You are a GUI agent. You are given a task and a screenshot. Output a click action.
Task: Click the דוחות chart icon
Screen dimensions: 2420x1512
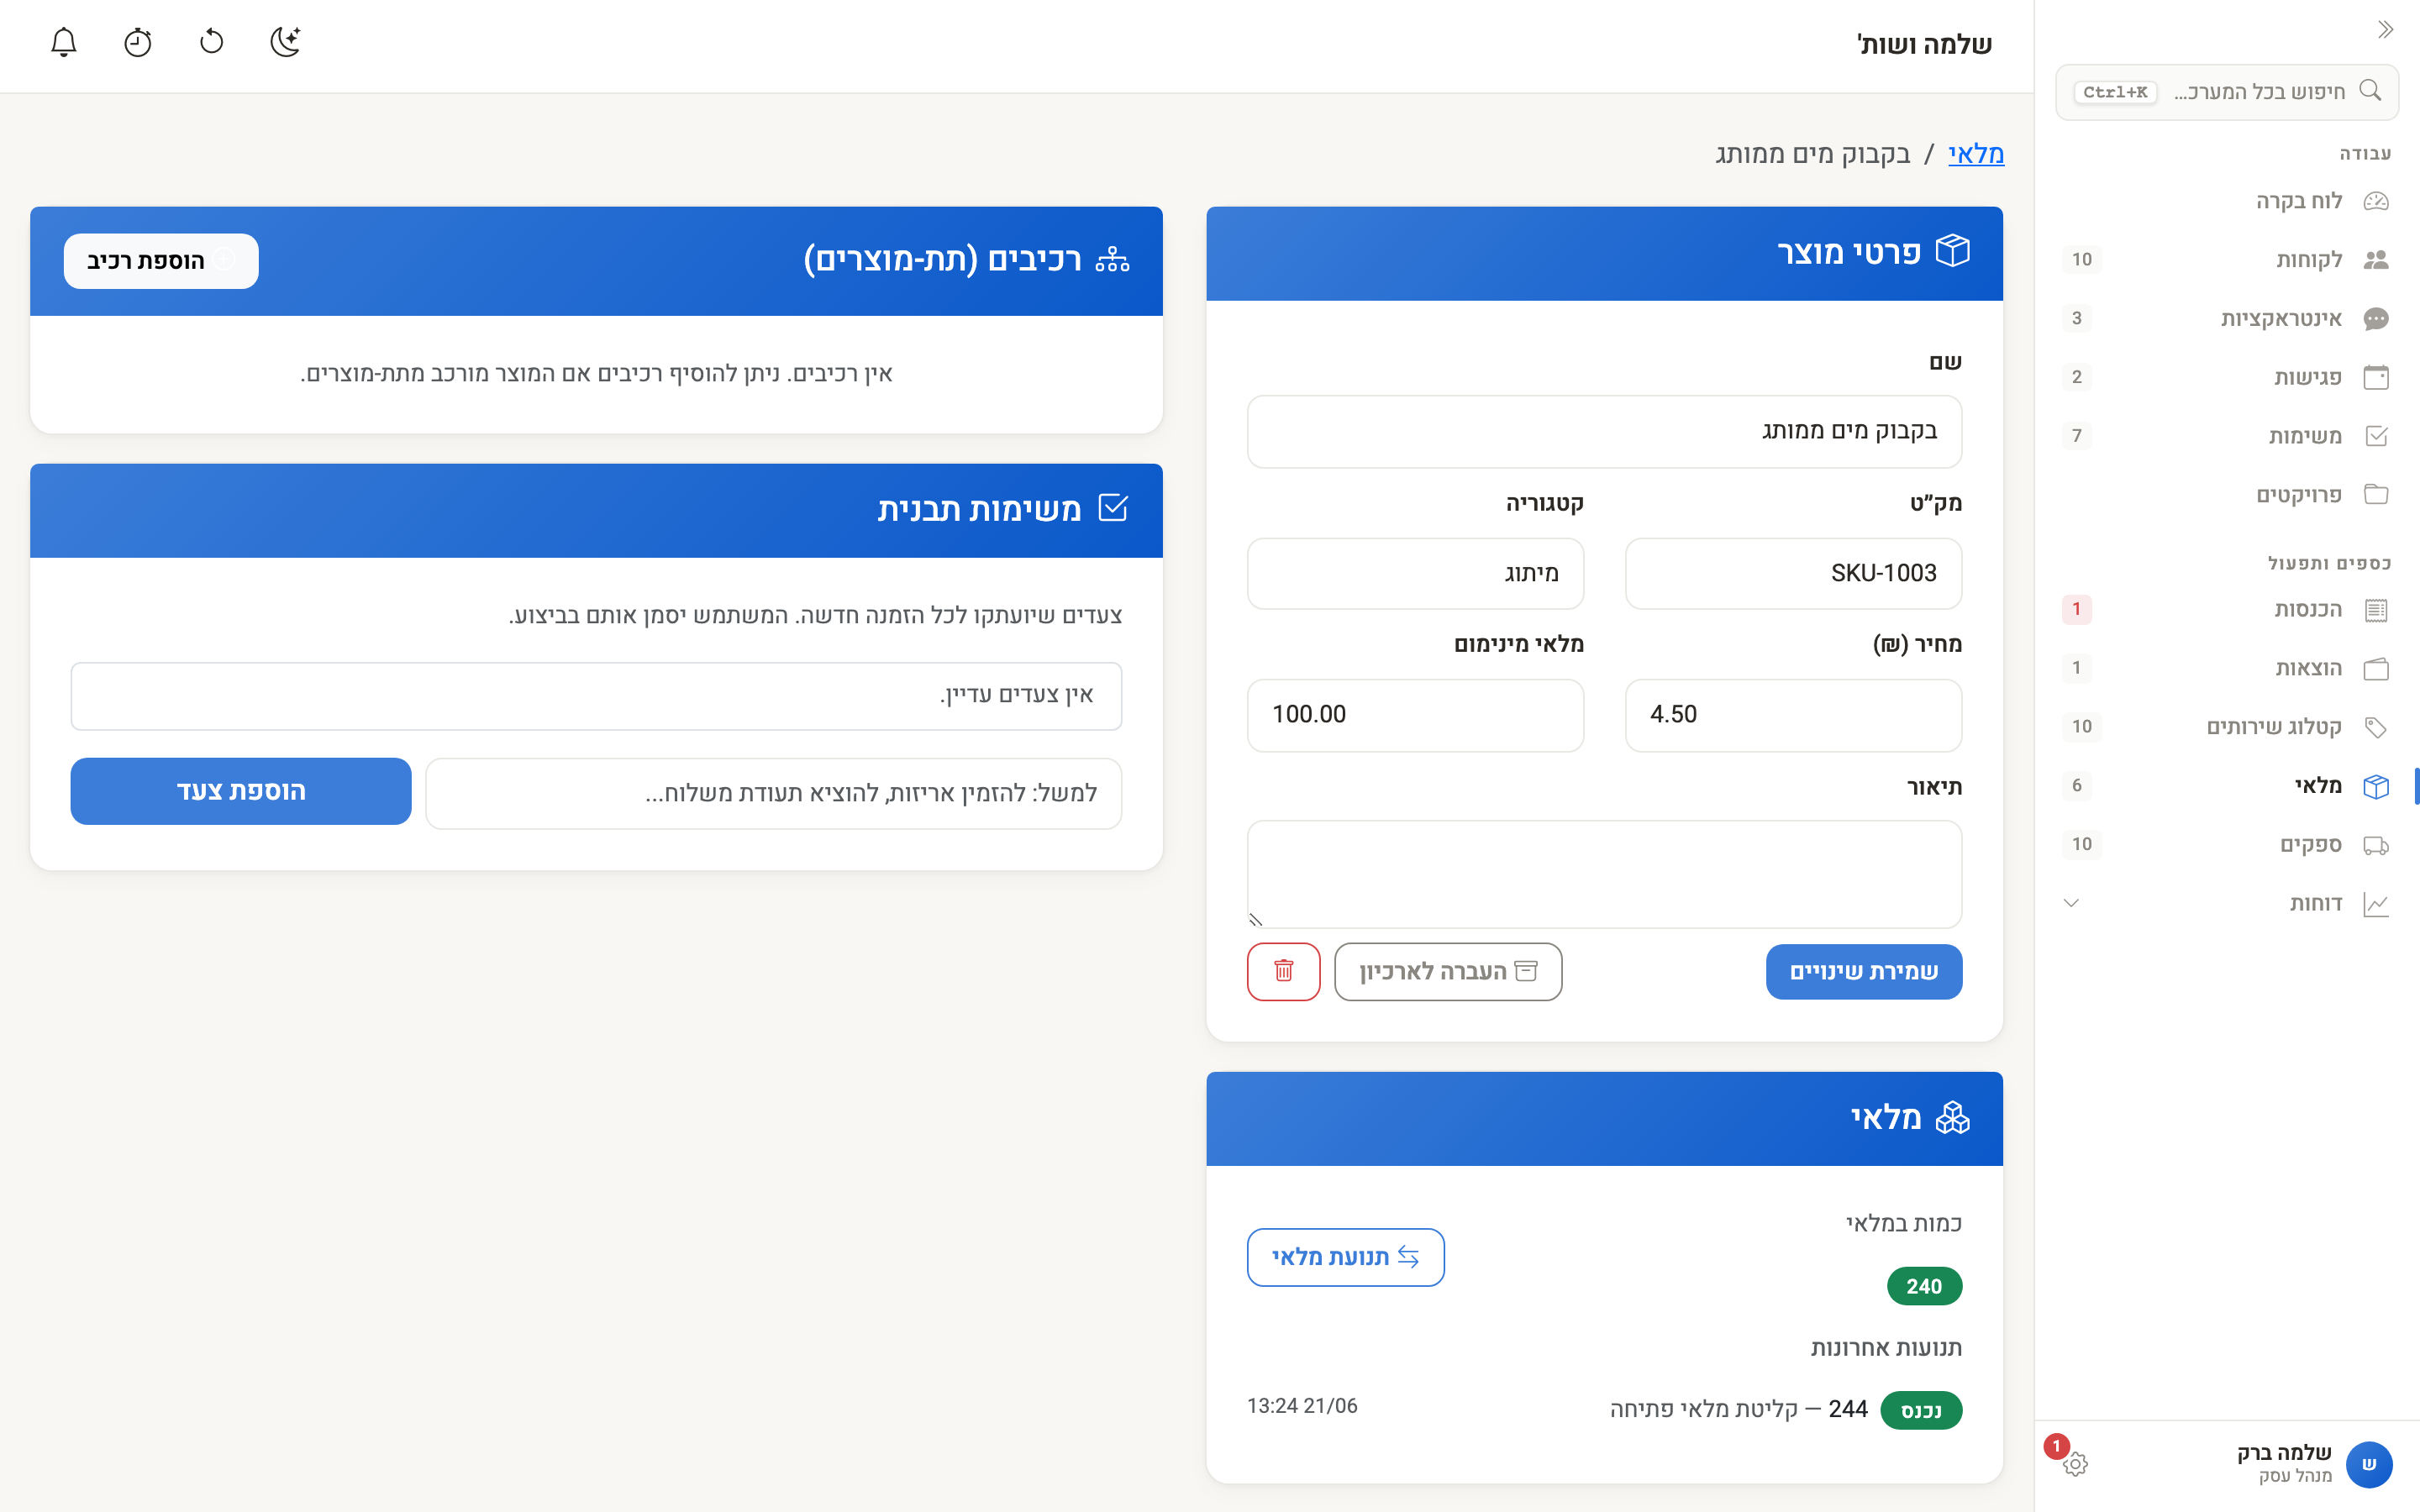pyautogui.click(x=2376, y=904)
